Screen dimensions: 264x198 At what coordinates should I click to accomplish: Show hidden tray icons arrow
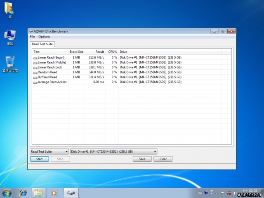point(216,193)
